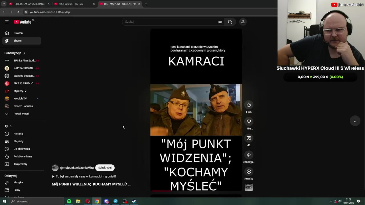Click the volume icon in system tray

pyautogui.click(x=340, y=201)
